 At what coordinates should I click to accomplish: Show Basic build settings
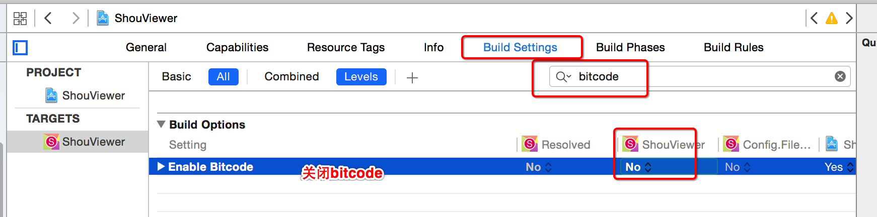point(176,77)
